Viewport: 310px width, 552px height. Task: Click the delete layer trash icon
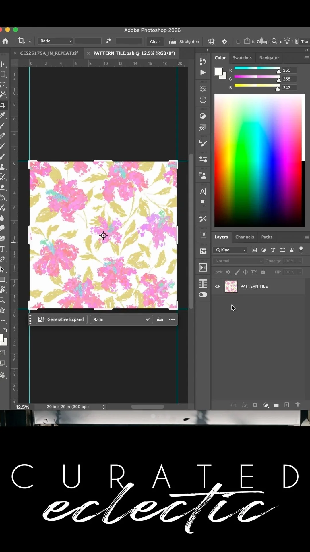[297, 405]
